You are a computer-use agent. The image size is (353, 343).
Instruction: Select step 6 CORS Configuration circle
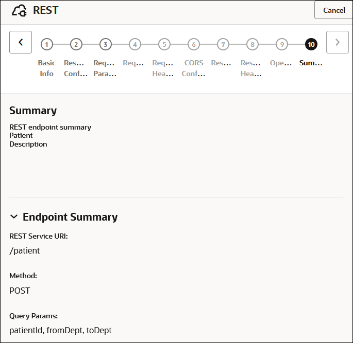(194, 44)
